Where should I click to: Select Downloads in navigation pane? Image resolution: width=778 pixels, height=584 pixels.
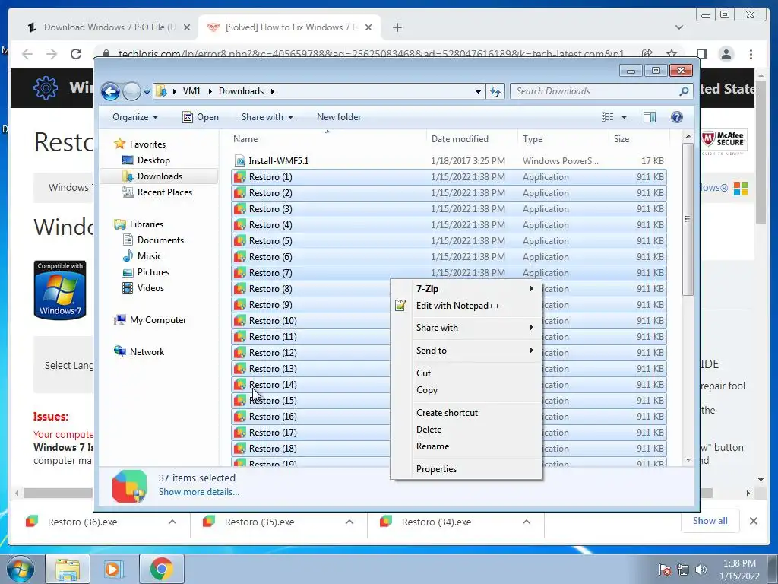160,176
